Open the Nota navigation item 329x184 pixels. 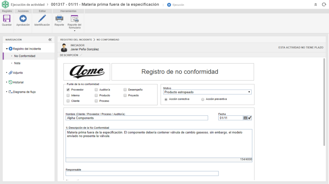tap(17, 63)
